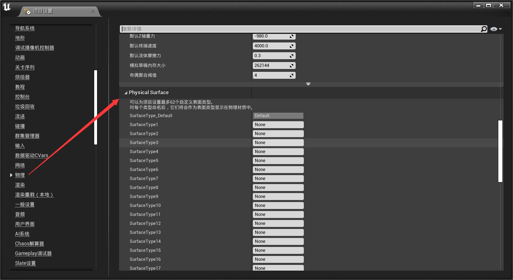Click the spinner arrow on 默认流体摩擦力 field
This screenshot has height=280, width=513.
[292, 56]
